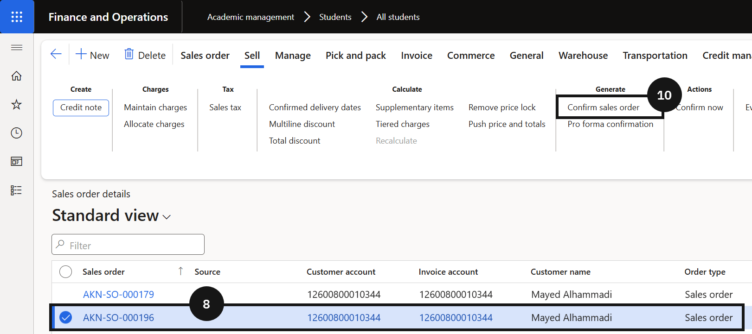Click invoice account cell in AKN-SO-000179 row
This screenshot has width=752, height=334.
point(456,295)
